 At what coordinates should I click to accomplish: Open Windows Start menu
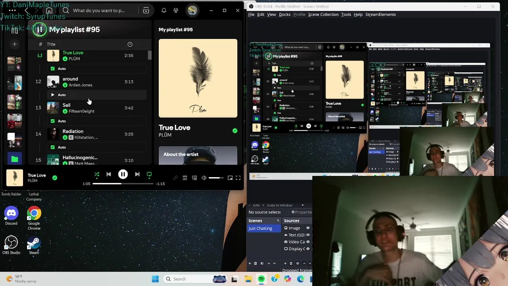[155, 279]
